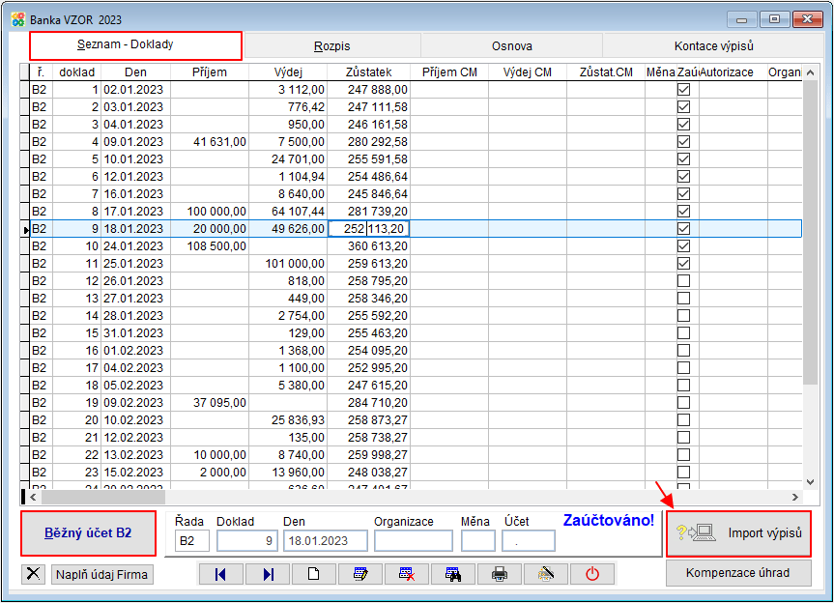Select the Výdej cell with 25 836,93
834x603 pixels.
tap(288, 420)
